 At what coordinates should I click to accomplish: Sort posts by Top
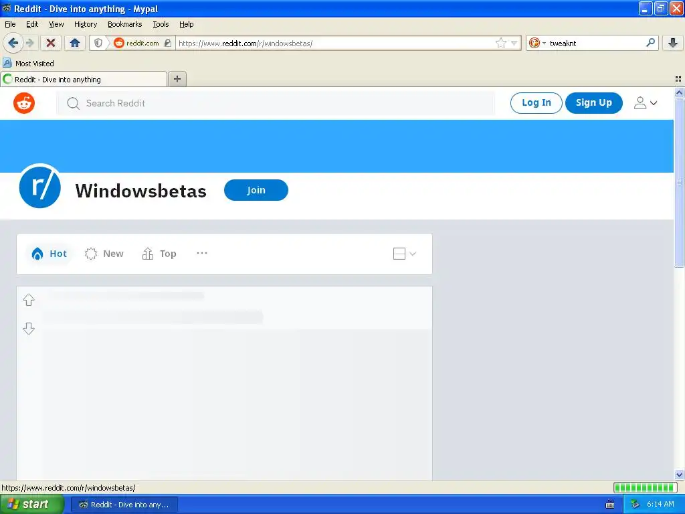point(159,254)
